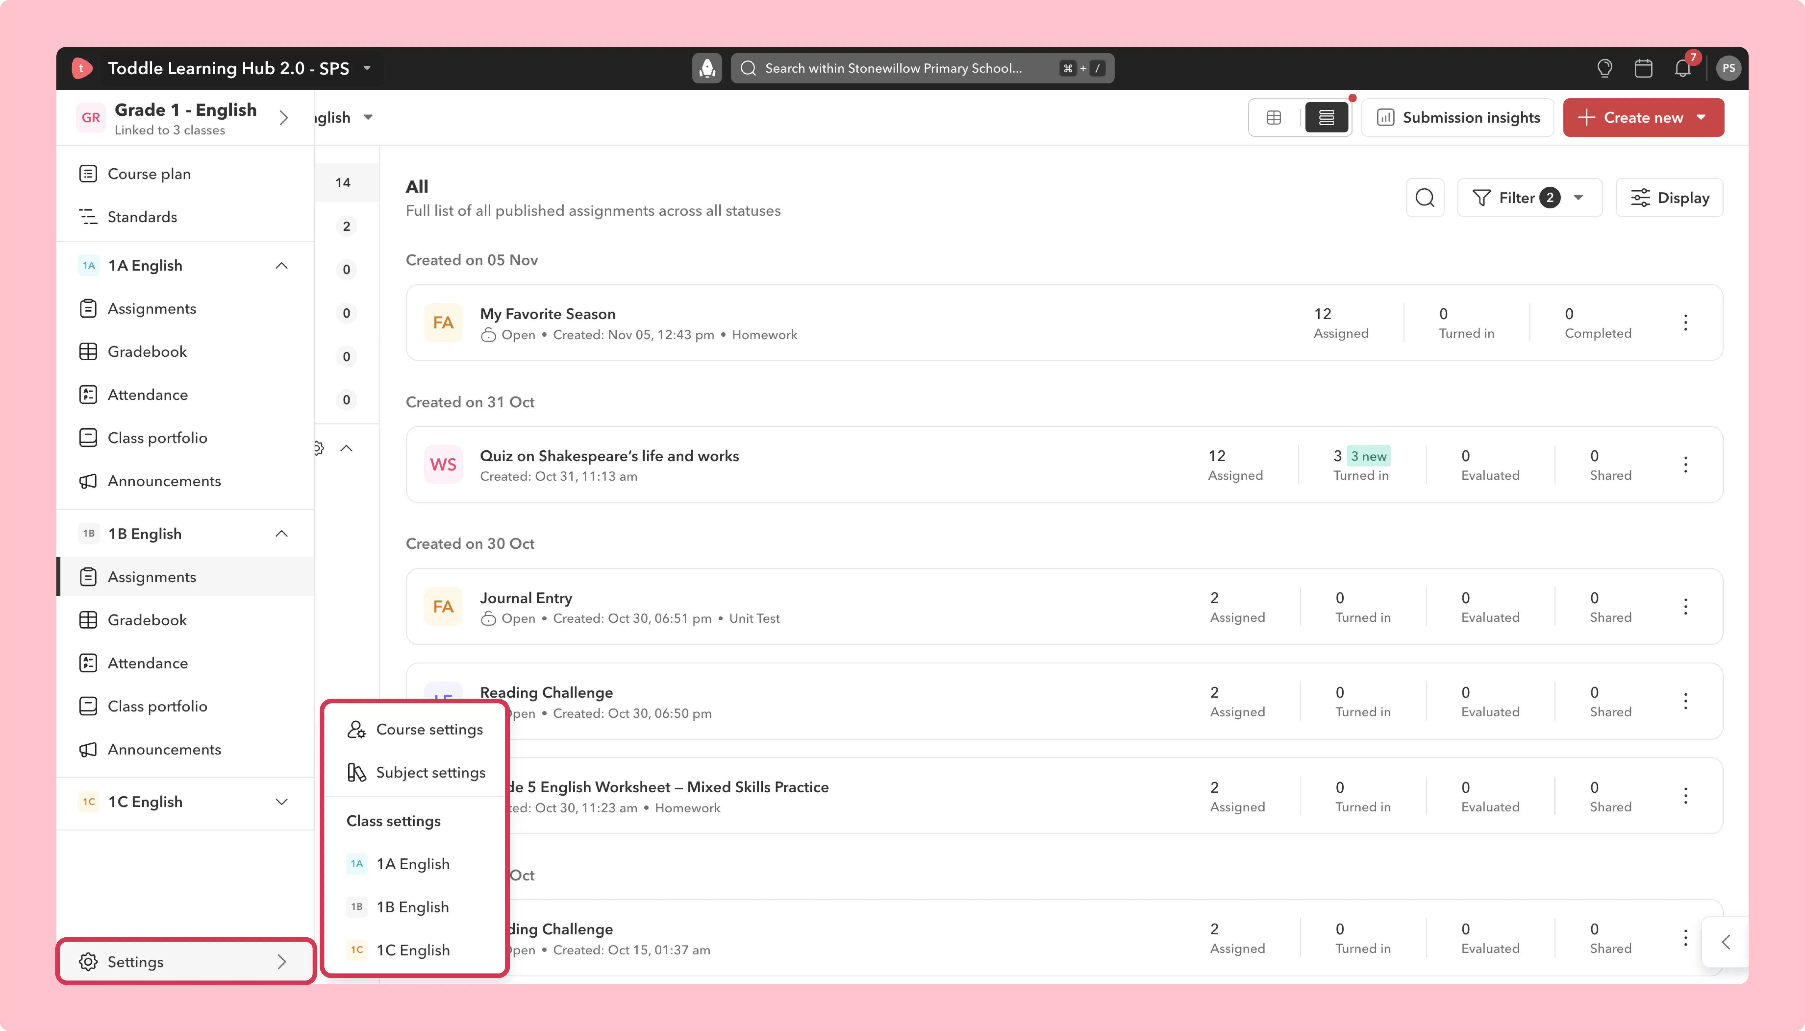The width and height of the screenshot is (1805, 1031).
Task: Open Announcements under 1A English
Action: click(186, 481)
